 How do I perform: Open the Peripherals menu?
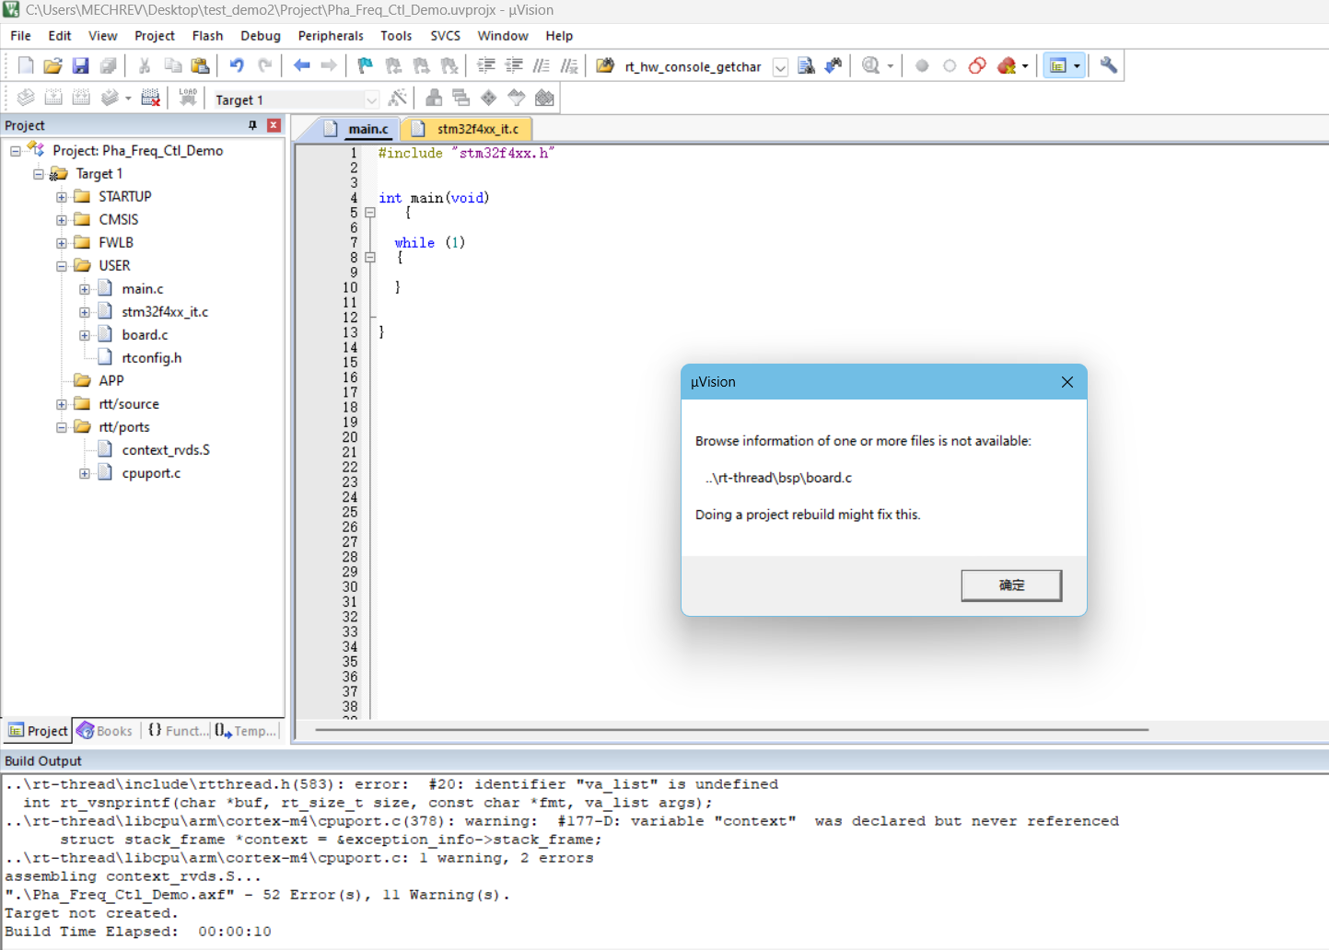(331, 35)
